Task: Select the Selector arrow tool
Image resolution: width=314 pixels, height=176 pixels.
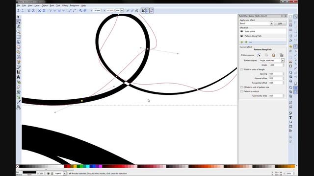Action: pyautogui.click(x=19, y=17)
